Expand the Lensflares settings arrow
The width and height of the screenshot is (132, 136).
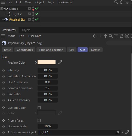pyautogui.click(x=9, y=120)
